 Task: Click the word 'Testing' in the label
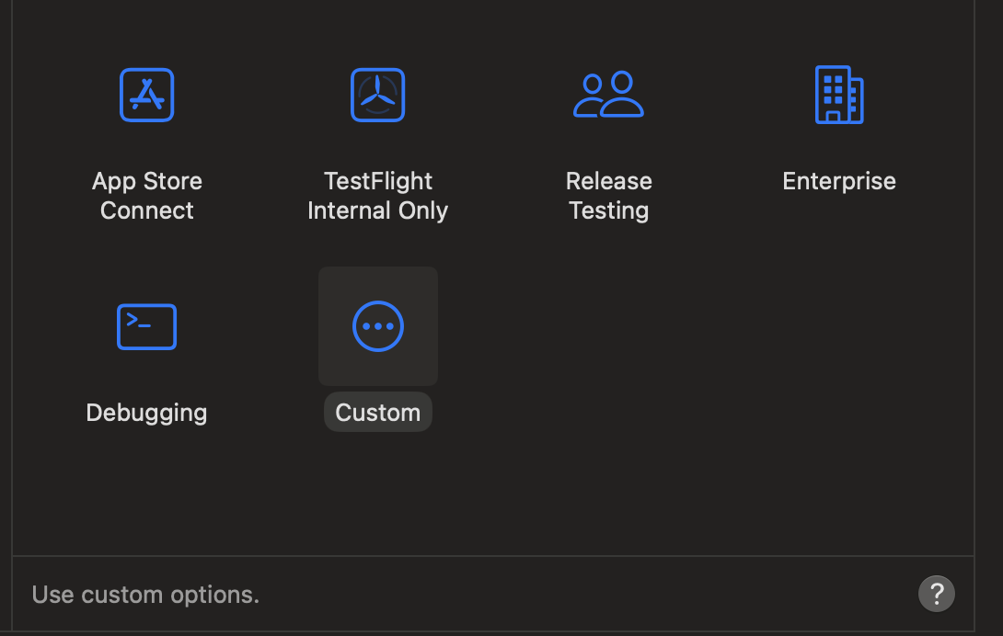click(x=608, y=210)
